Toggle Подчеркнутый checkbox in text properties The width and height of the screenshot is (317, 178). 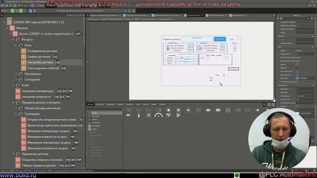[x=297, y=75]
